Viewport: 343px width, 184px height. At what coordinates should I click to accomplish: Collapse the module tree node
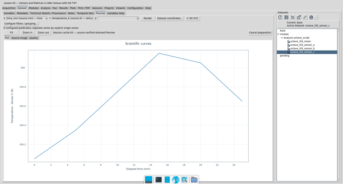click(278, 34)
